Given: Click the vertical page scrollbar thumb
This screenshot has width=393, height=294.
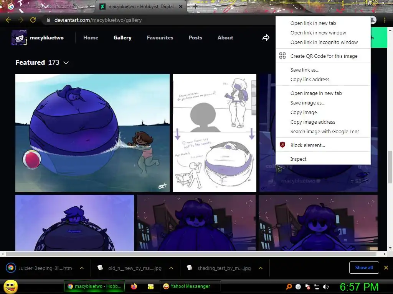Looking at the screenshot, I should [390, 167].
